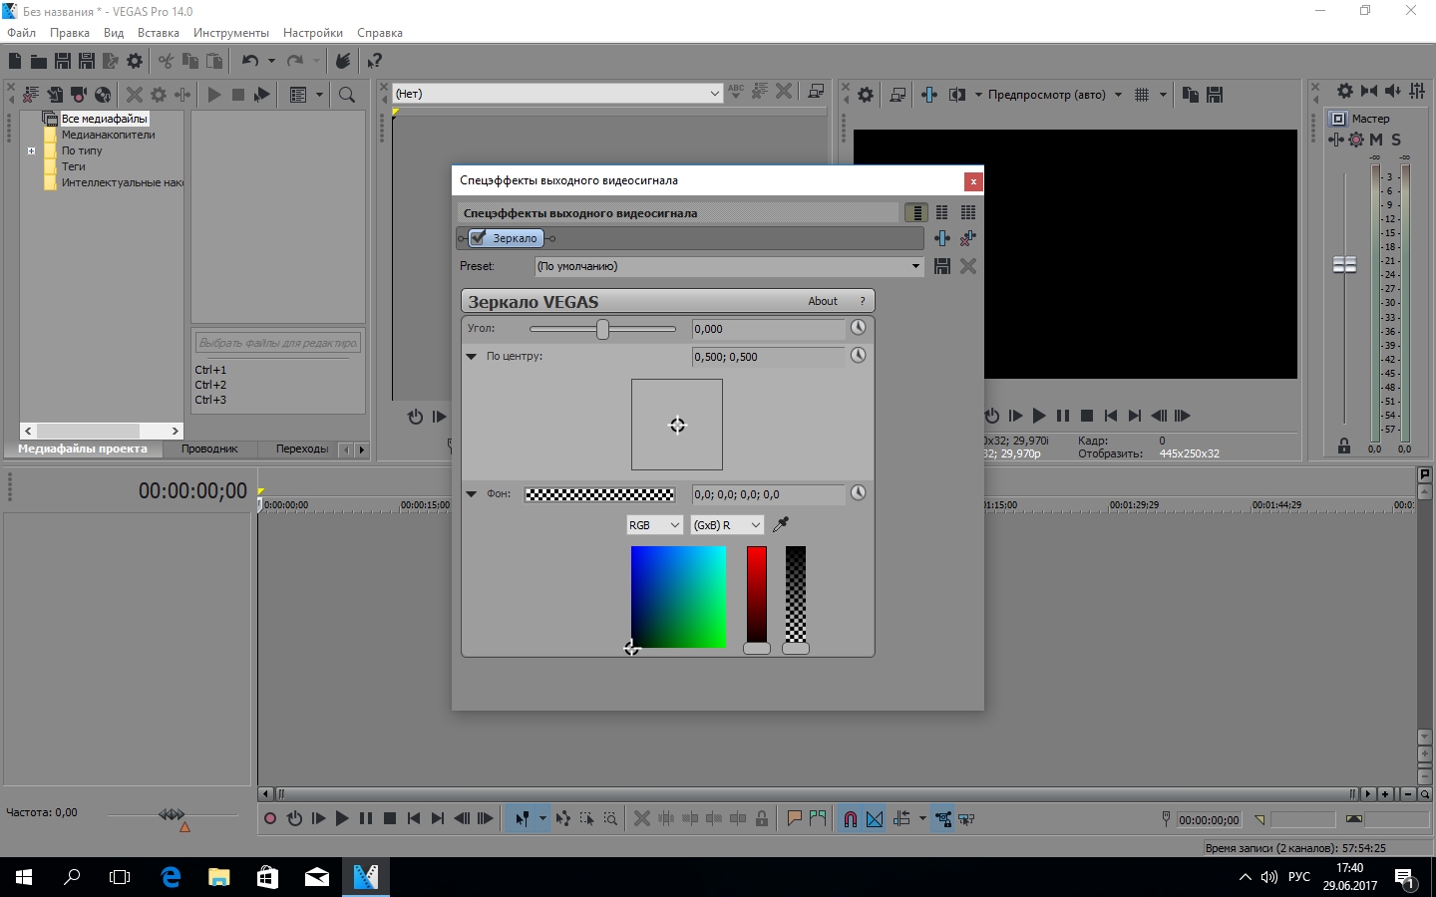Open the Правка menu

pos(70,33)
